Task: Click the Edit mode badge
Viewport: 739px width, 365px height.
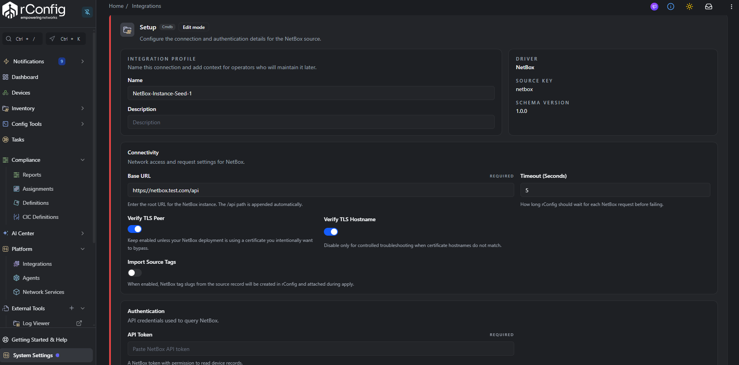Action: pos(194,27)
